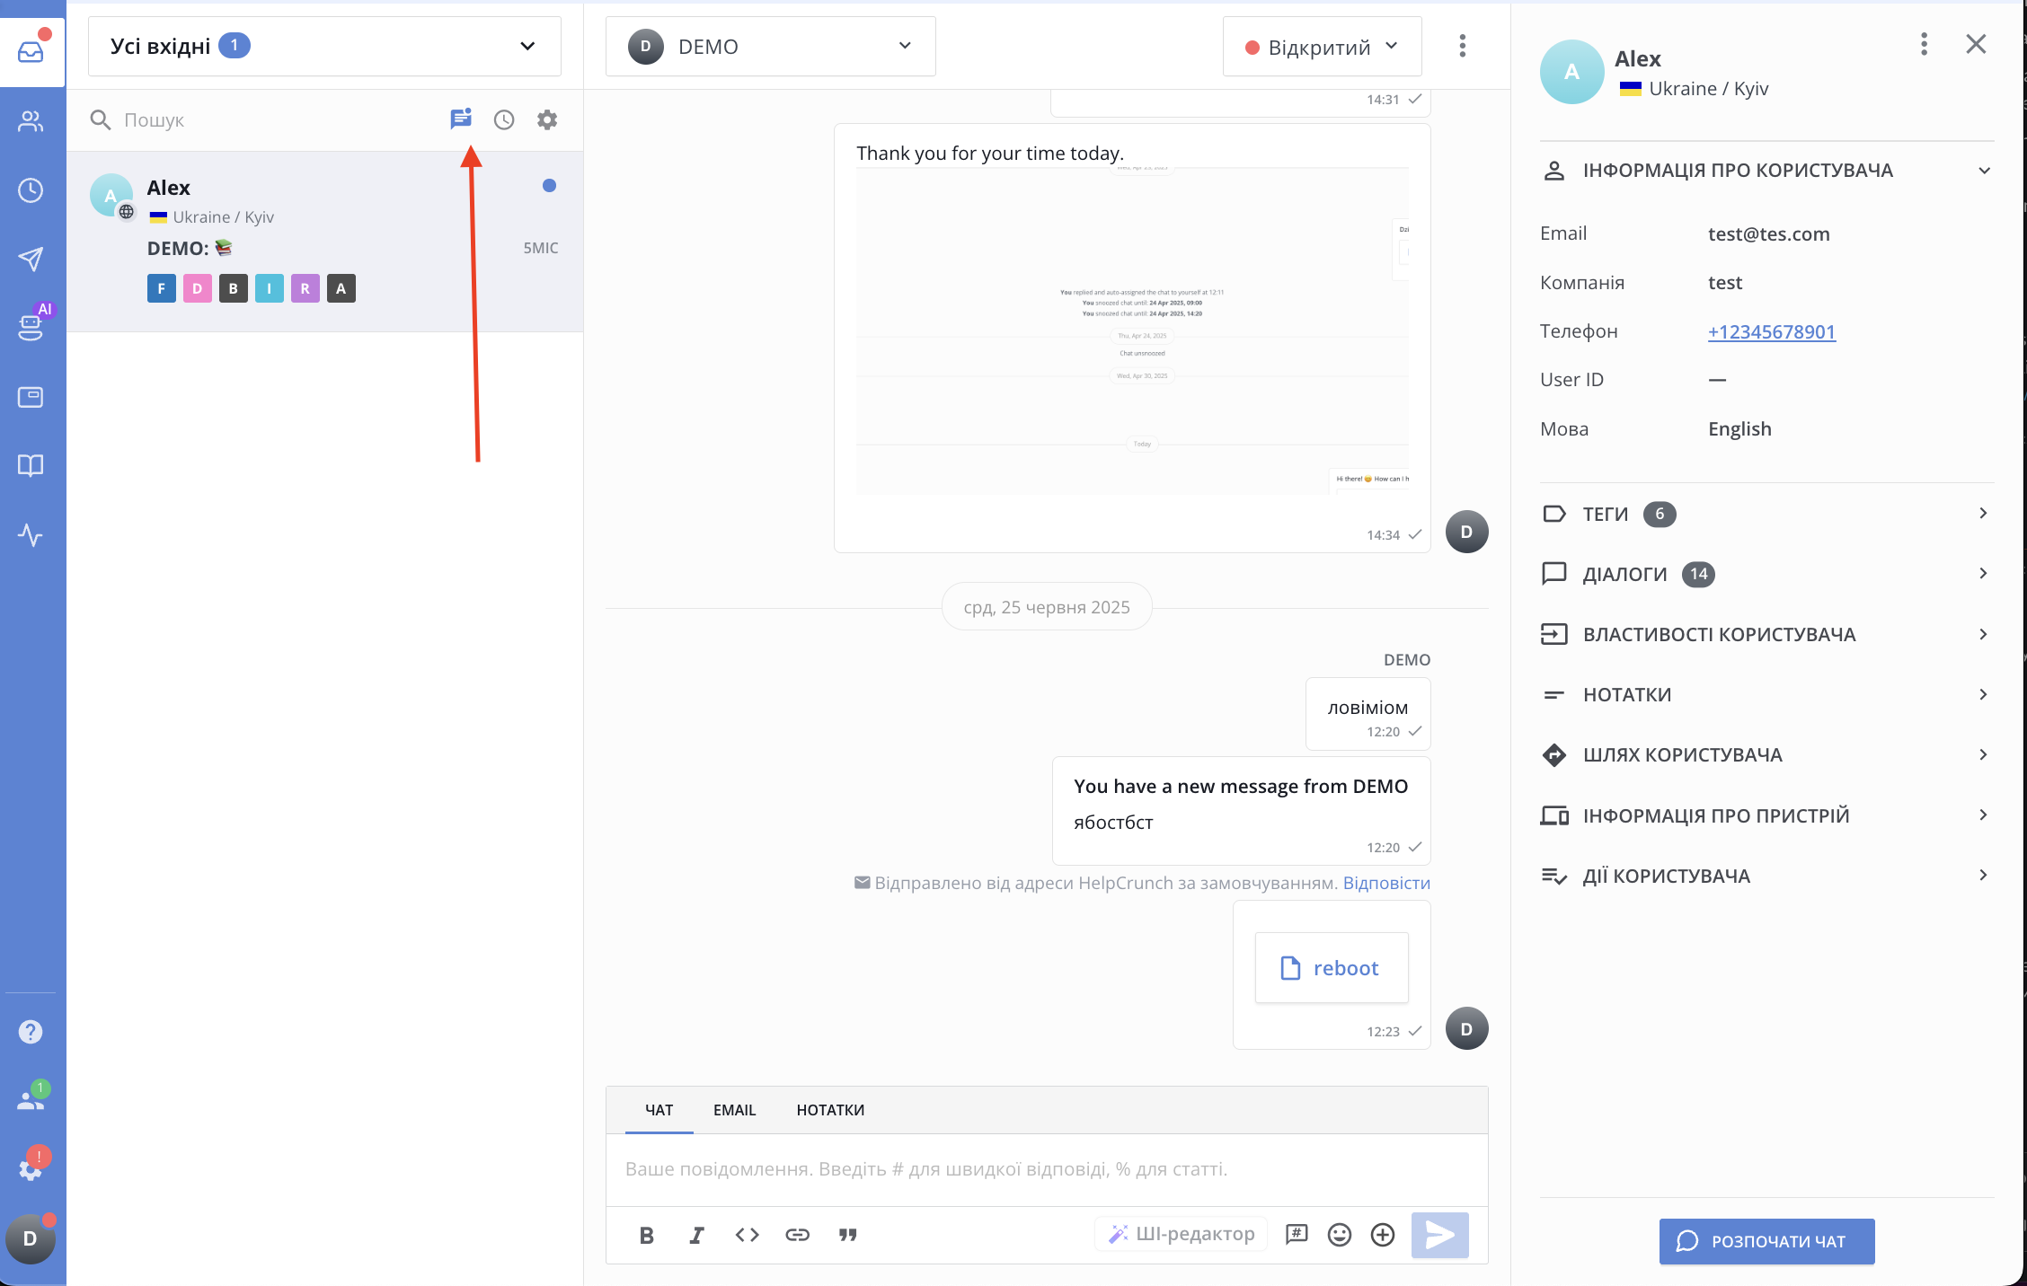Switch to the НОТАТКИ editor tab
2027x1286 pixels.
point(830,1110)
